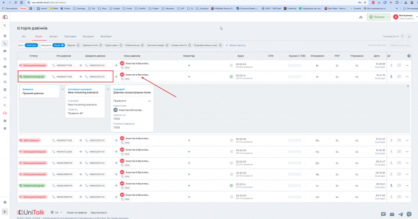Download recording of the 10:47 call

coord(391,76)
